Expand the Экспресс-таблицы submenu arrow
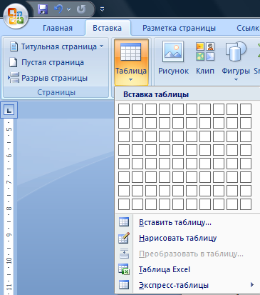The height and width of the screenshot is (295, 260). (252, 285)
